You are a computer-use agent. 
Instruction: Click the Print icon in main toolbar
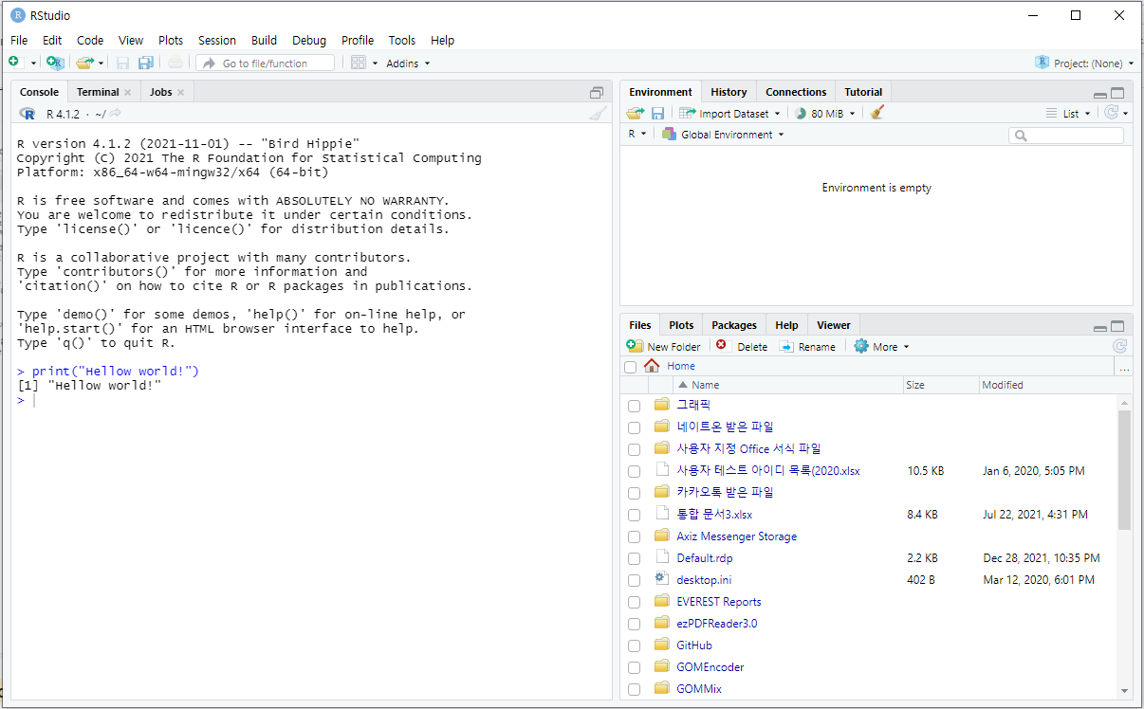(175, 63)
